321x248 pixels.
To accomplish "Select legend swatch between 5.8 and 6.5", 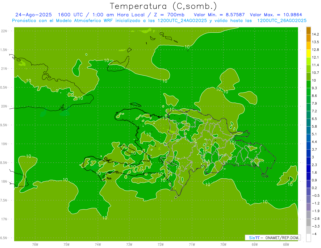I will pos(308,123).
